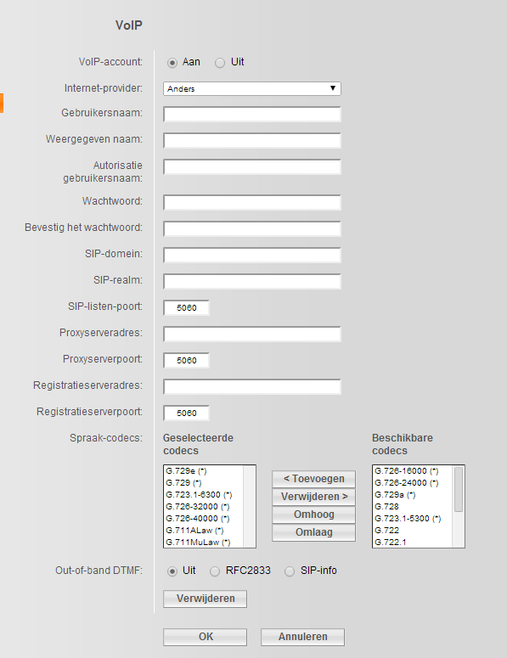Select RFC2833 for Out-of-band DTMF
507x658 pixels.
215,571
